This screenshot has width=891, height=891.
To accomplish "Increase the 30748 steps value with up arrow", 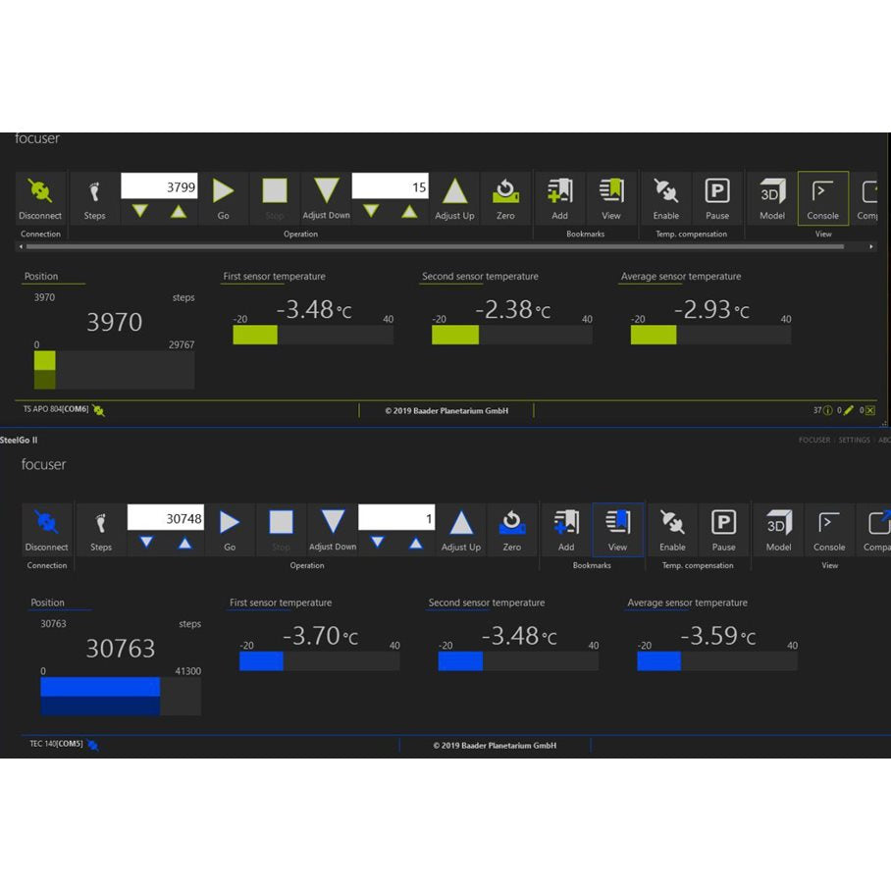I will pos(184,543).
